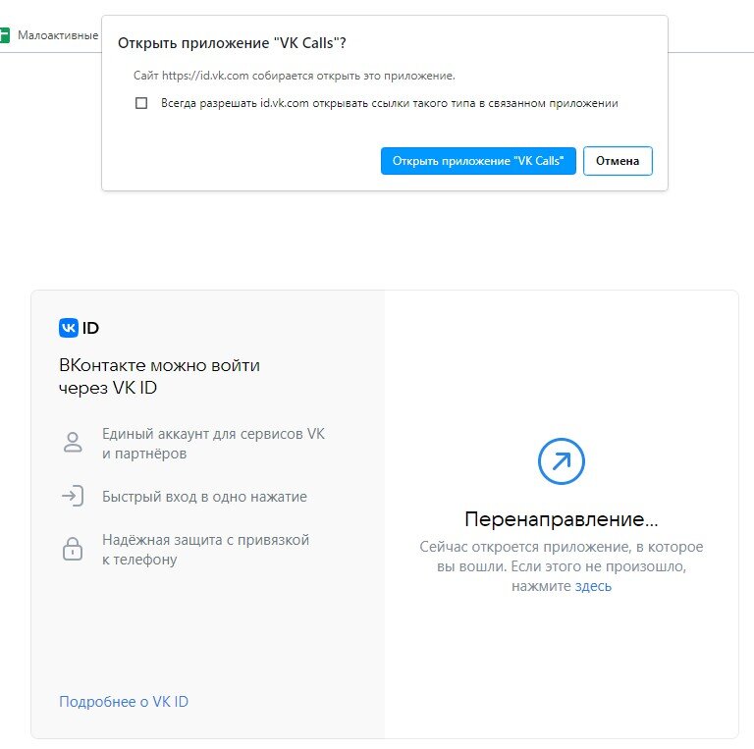Click the blue VK logo icon

[x=69, y=328]
